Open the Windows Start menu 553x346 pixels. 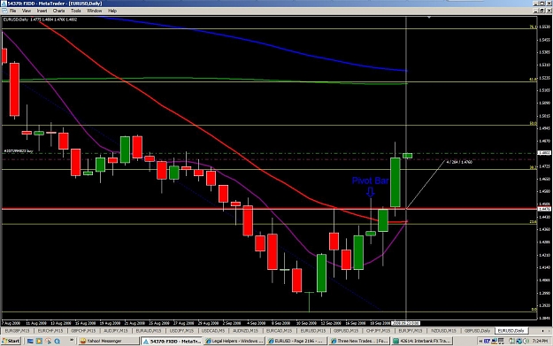[x=12, y=341]
